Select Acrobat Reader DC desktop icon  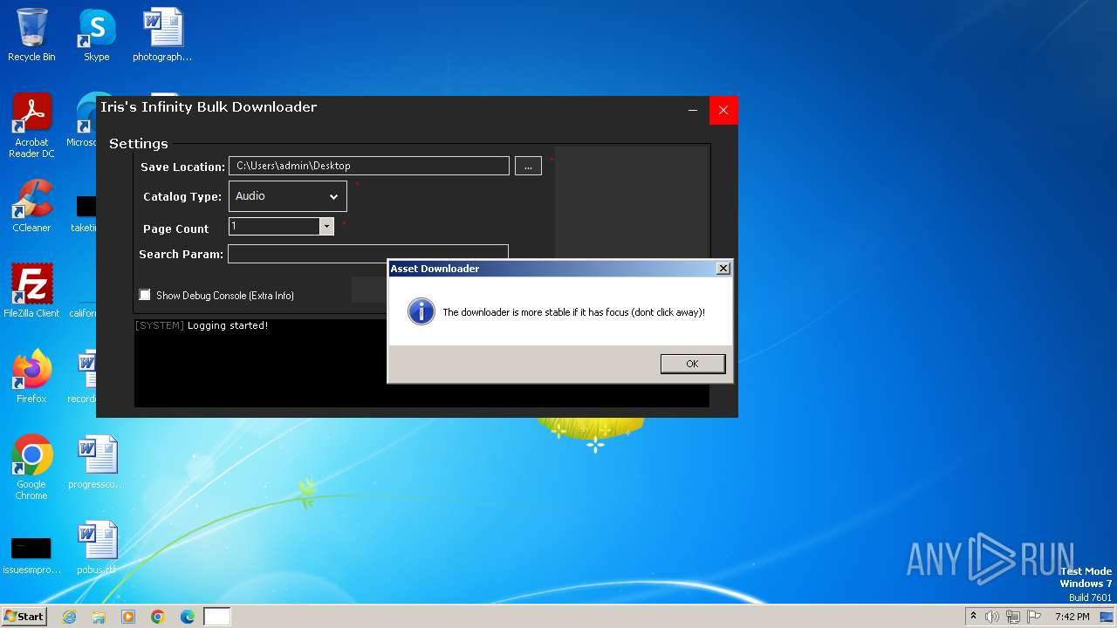[31, 126]
